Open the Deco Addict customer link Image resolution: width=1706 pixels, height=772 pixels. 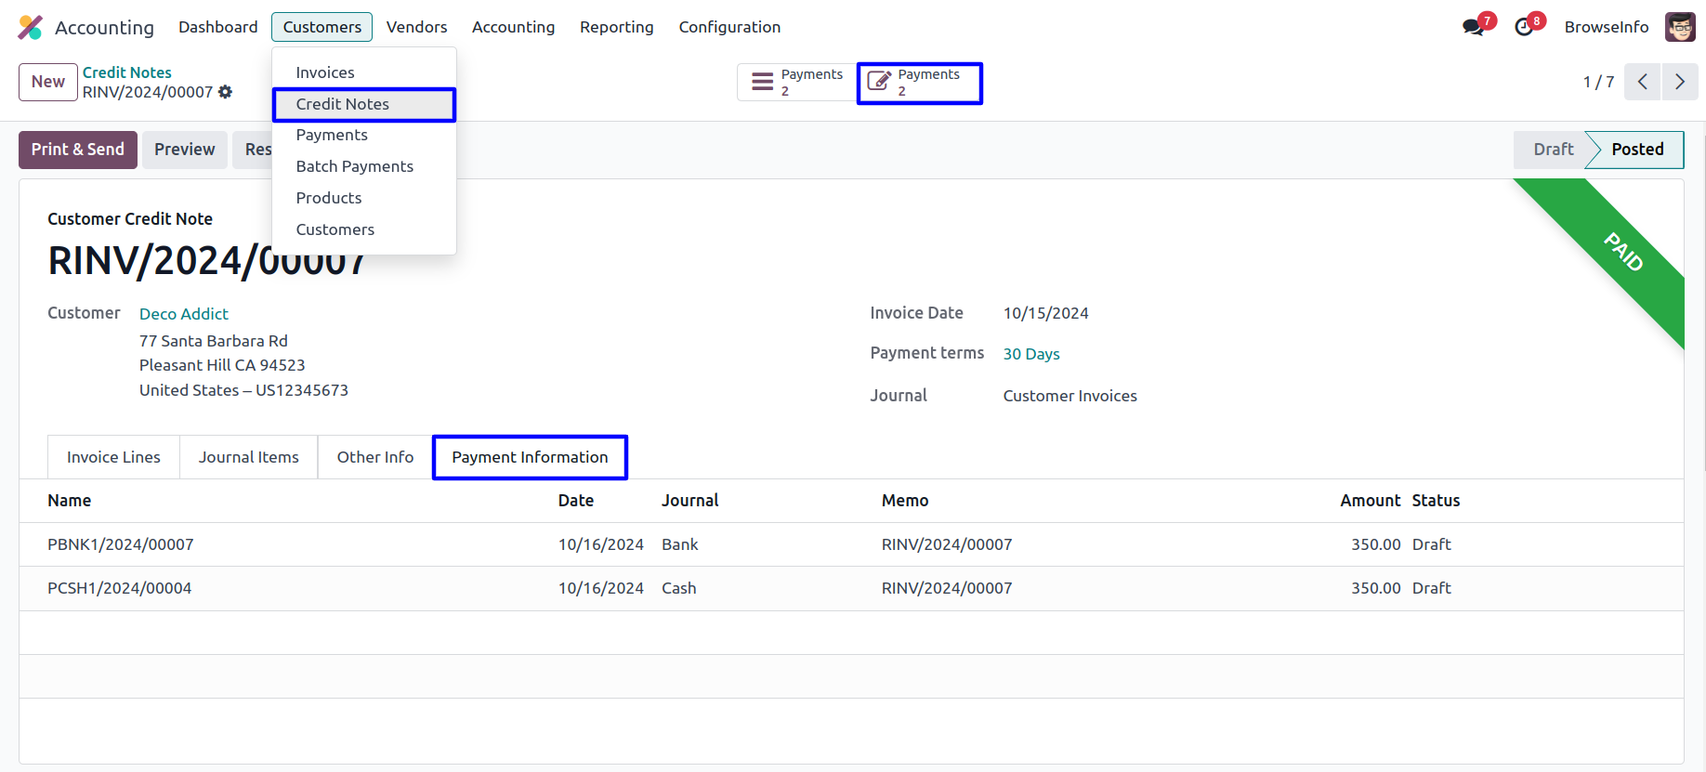183,314
